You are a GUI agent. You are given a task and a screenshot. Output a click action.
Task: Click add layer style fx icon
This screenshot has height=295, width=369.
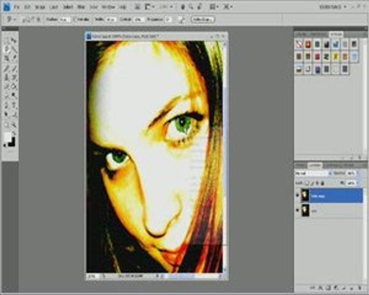321,288
